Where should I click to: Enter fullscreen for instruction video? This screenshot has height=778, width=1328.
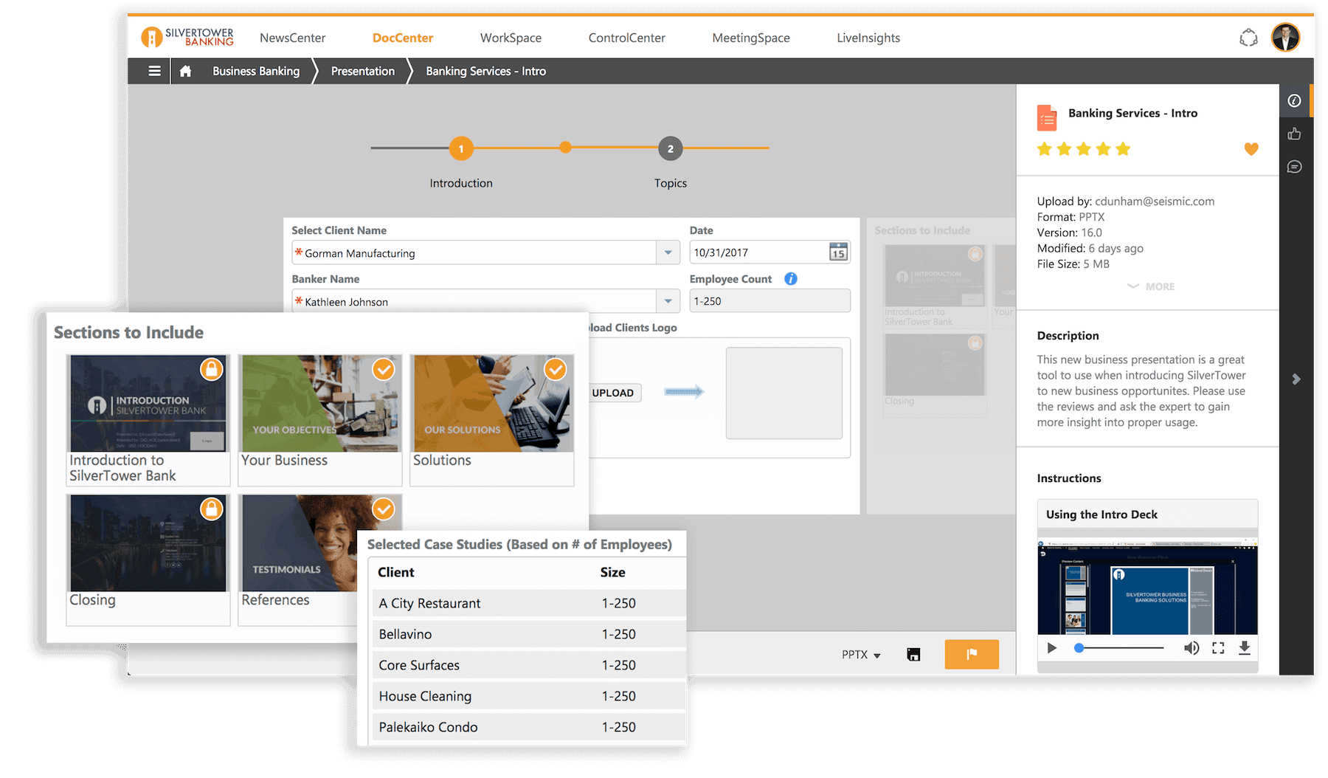pos(1218,648)
